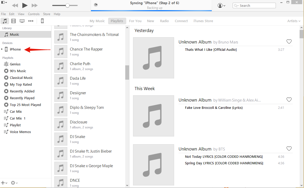This screenshot has height=188, width=304.
Task: Open the 90's Music smart playlist
Action: (x=15, y=71)
